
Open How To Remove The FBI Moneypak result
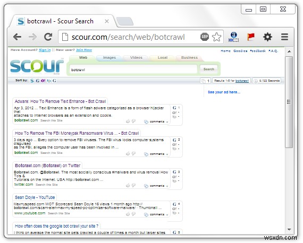pos(77,133)
